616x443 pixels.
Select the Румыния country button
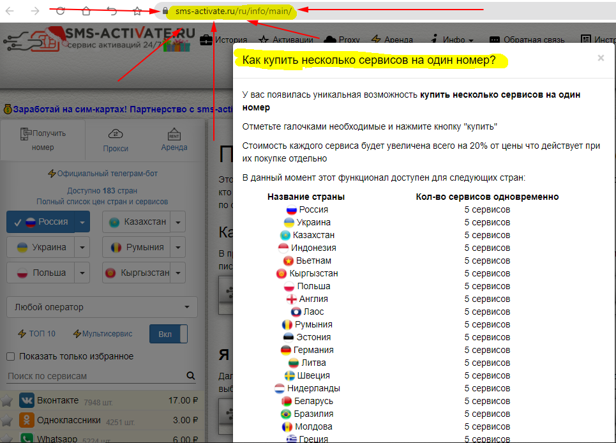[x=137, y=248]
